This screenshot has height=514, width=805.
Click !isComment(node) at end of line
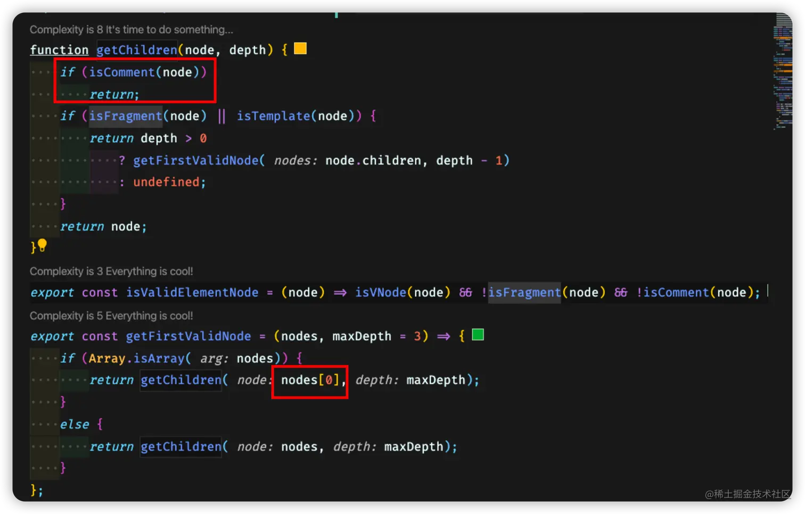(x=695, y=292)
